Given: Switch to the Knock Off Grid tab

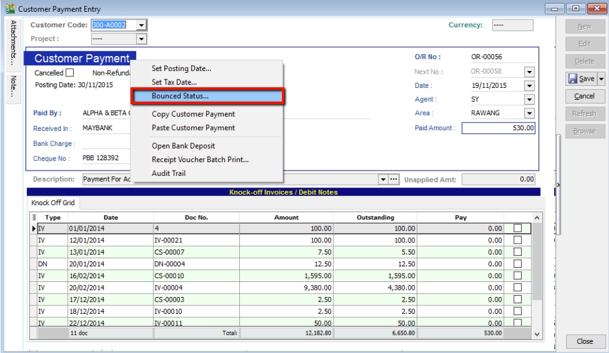Looking at the screenshot, I should coord(52,203).
